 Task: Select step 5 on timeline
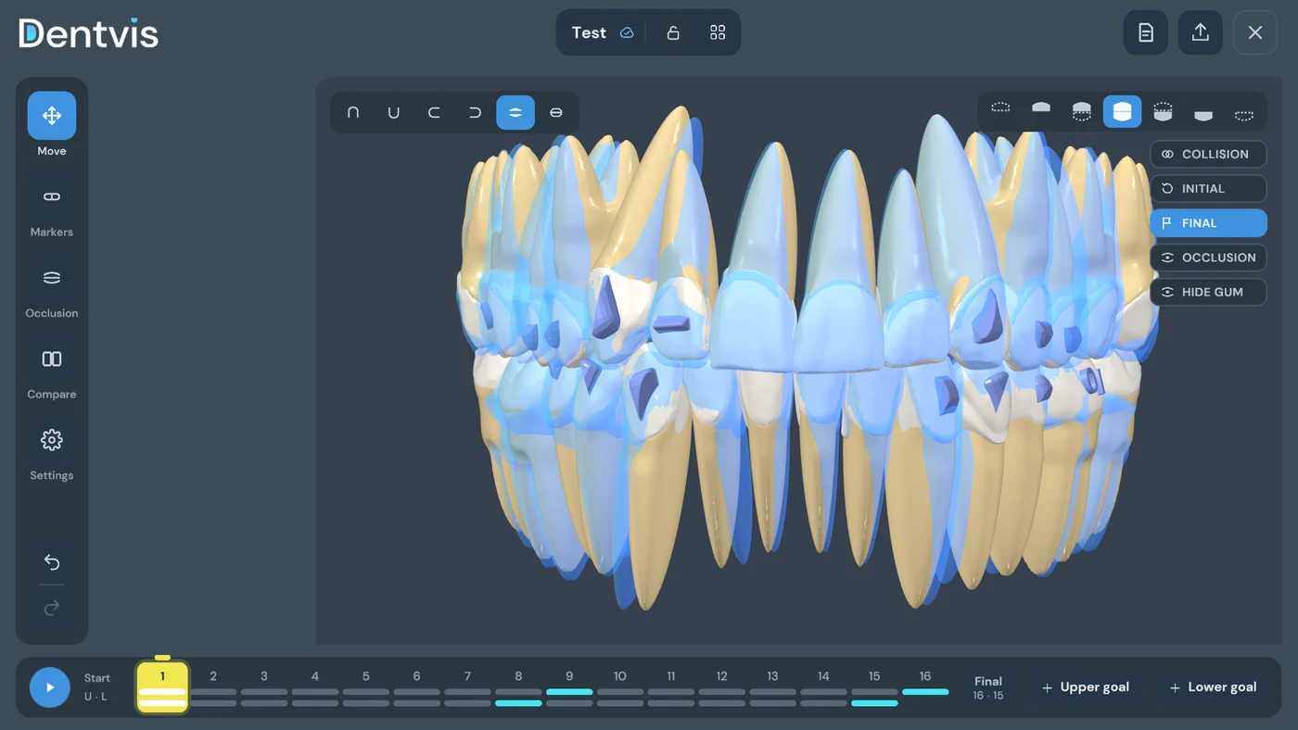coord(366,687)
